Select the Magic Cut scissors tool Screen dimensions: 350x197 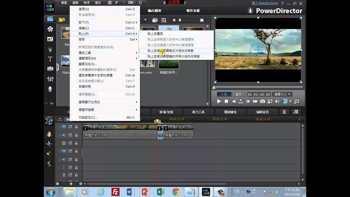(49, 144)
